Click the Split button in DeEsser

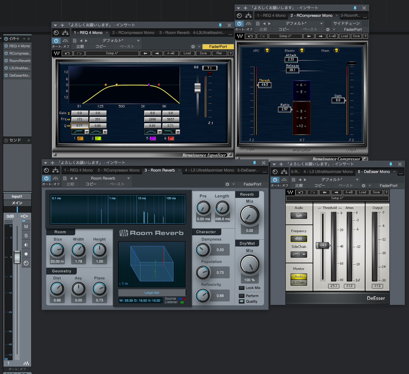point(299,216)
